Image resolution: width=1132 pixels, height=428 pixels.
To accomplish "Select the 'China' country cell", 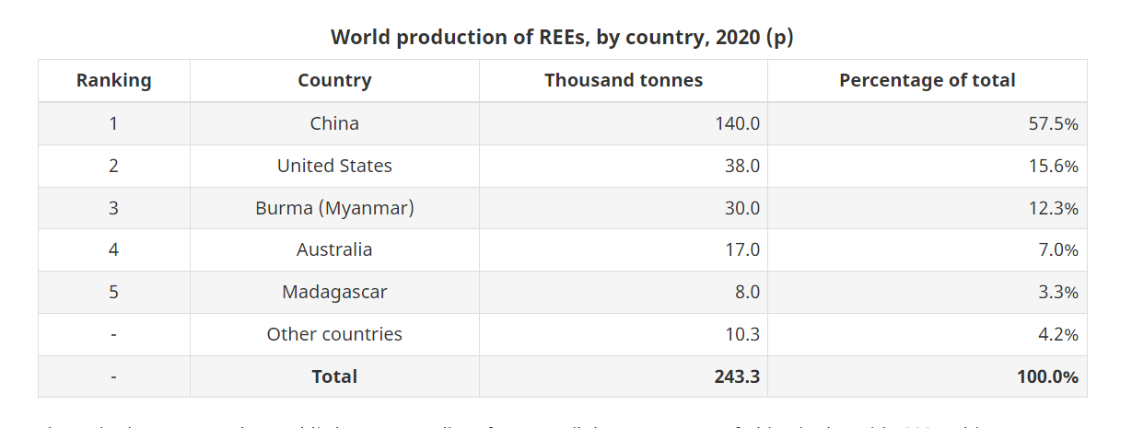I will click(334, 123).
